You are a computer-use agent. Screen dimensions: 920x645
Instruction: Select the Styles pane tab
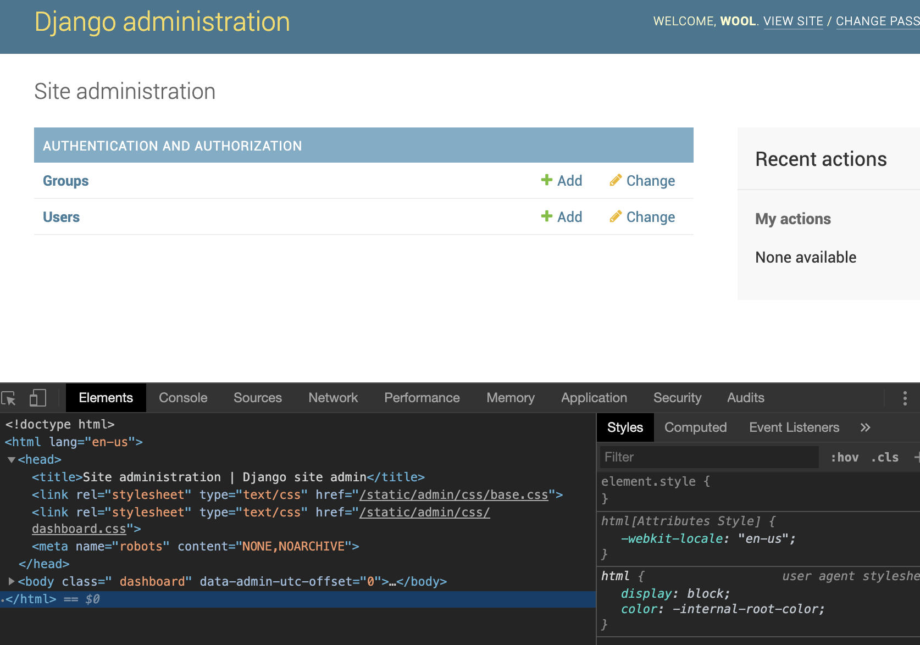click(625, 427)
